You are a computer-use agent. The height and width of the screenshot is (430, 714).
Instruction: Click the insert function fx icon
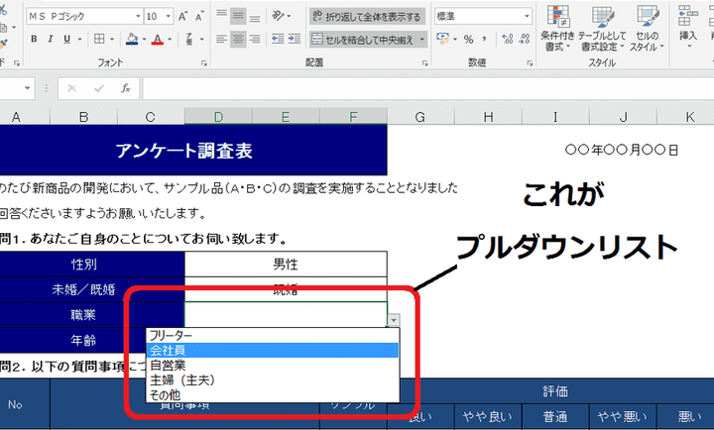[x=126, y=88]
